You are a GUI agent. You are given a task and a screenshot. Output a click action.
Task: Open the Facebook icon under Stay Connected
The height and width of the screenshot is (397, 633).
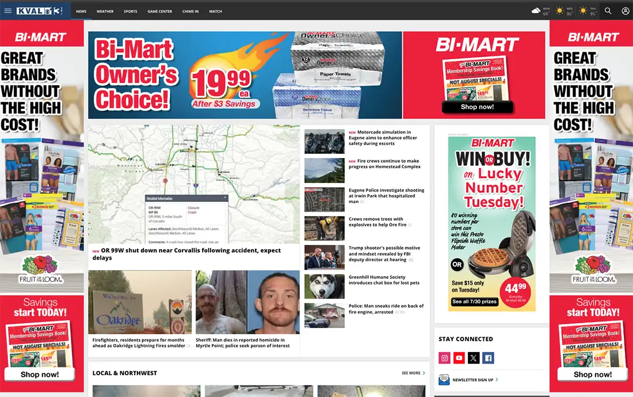488,358
